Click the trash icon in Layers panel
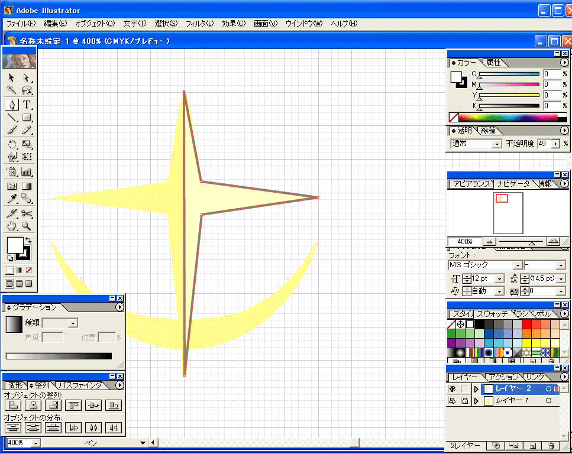Image resolution: width=572 pixels, height=454 pixels. (x=551, y=445)
